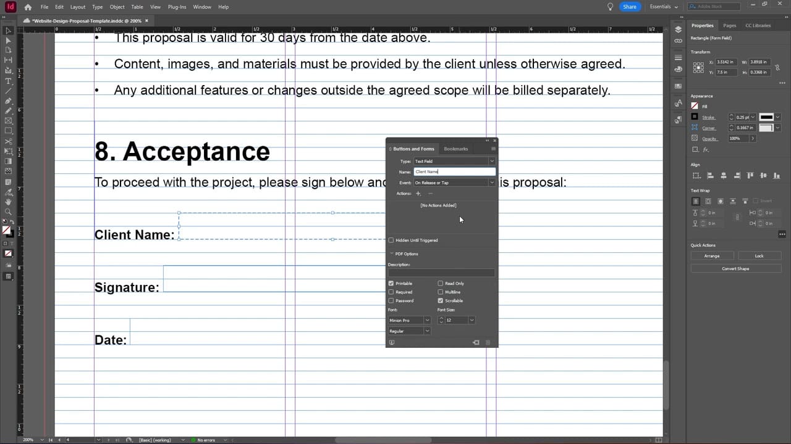This screenshot has height=444, width=791.
Task: Toggle Hidden Until Triggered option
Action: point(391,240)
